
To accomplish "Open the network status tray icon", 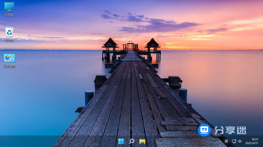I will click(234, 141).
